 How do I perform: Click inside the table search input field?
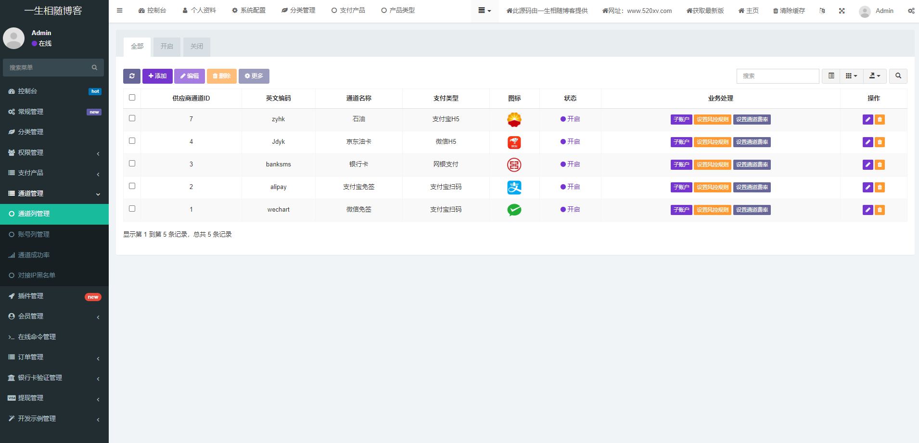[x=777, y=76]
